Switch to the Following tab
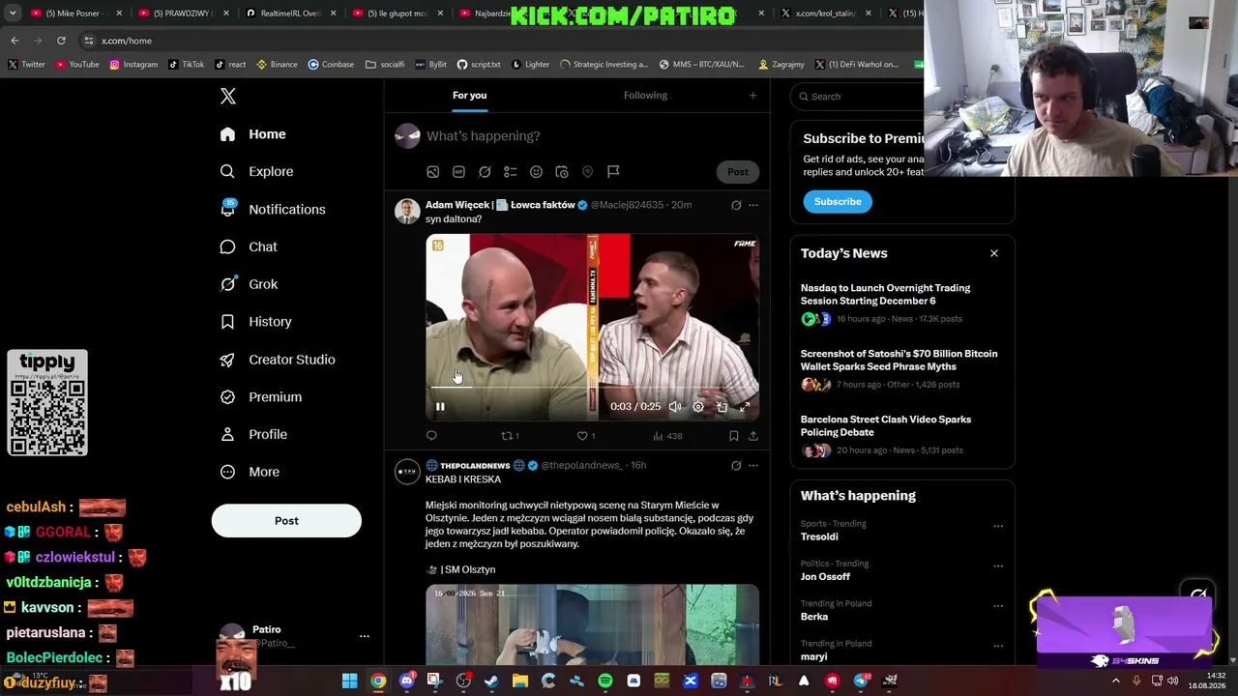 (645, 96)
